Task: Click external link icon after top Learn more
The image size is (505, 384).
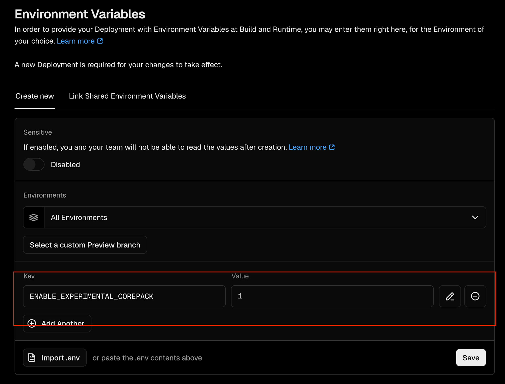Action: [x=100, y=41]
